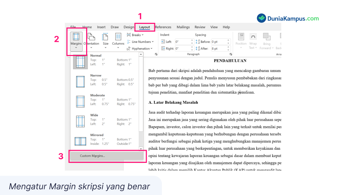Switch to the Draw tab
Image resolution: width=346 pixels, height=195 pixels.
pos(115,27)
